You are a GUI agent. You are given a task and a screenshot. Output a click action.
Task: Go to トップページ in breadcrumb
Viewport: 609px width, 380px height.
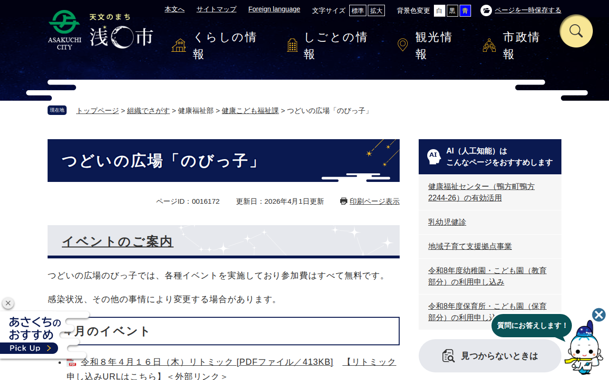pos(98,111)
